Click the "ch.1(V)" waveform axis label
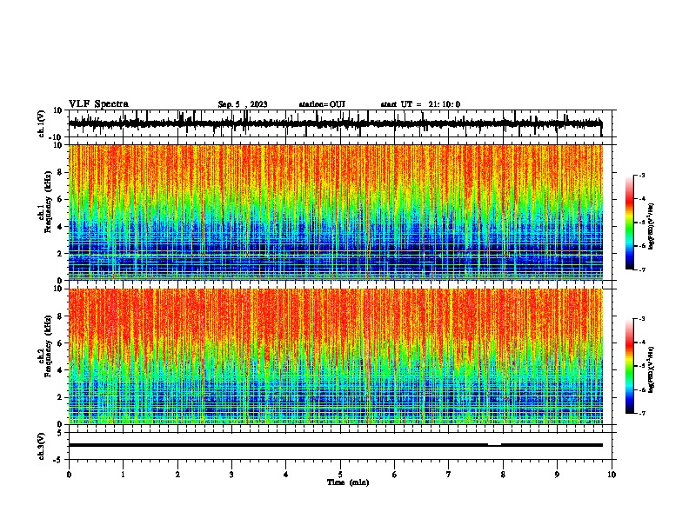Image resolution: width=689 pixels, height=532 pixels. 42,123
